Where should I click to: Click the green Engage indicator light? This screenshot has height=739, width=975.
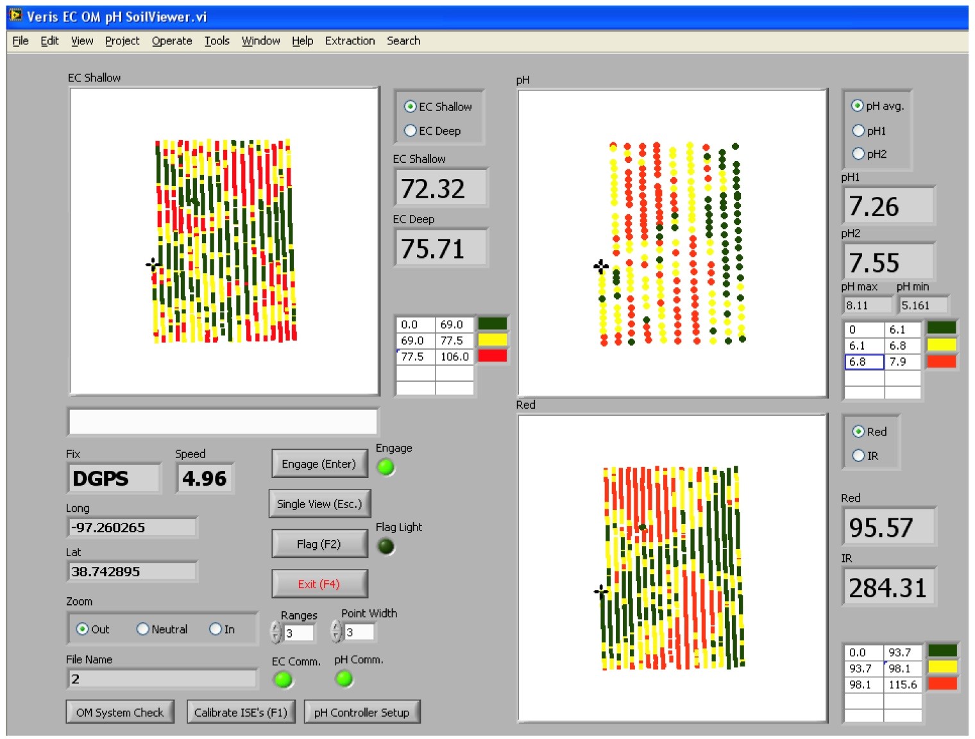pyautogui.click(x=386, y=468)
